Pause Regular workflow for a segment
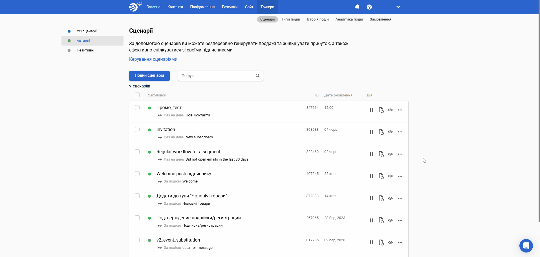The height and width of the screenshot is (257, 540). (x=371, y=154)
